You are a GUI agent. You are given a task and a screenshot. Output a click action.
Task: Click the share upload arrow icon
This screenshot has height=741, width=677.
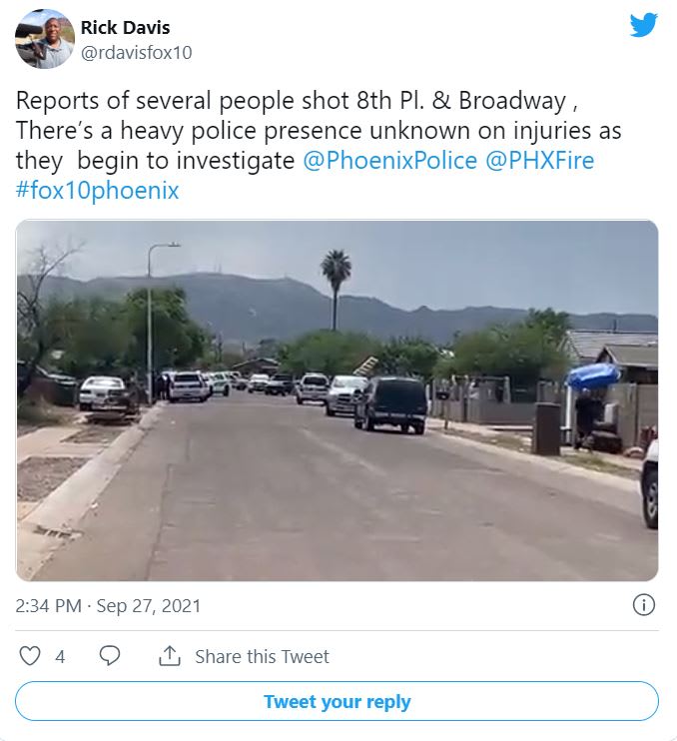click(169, 656)
